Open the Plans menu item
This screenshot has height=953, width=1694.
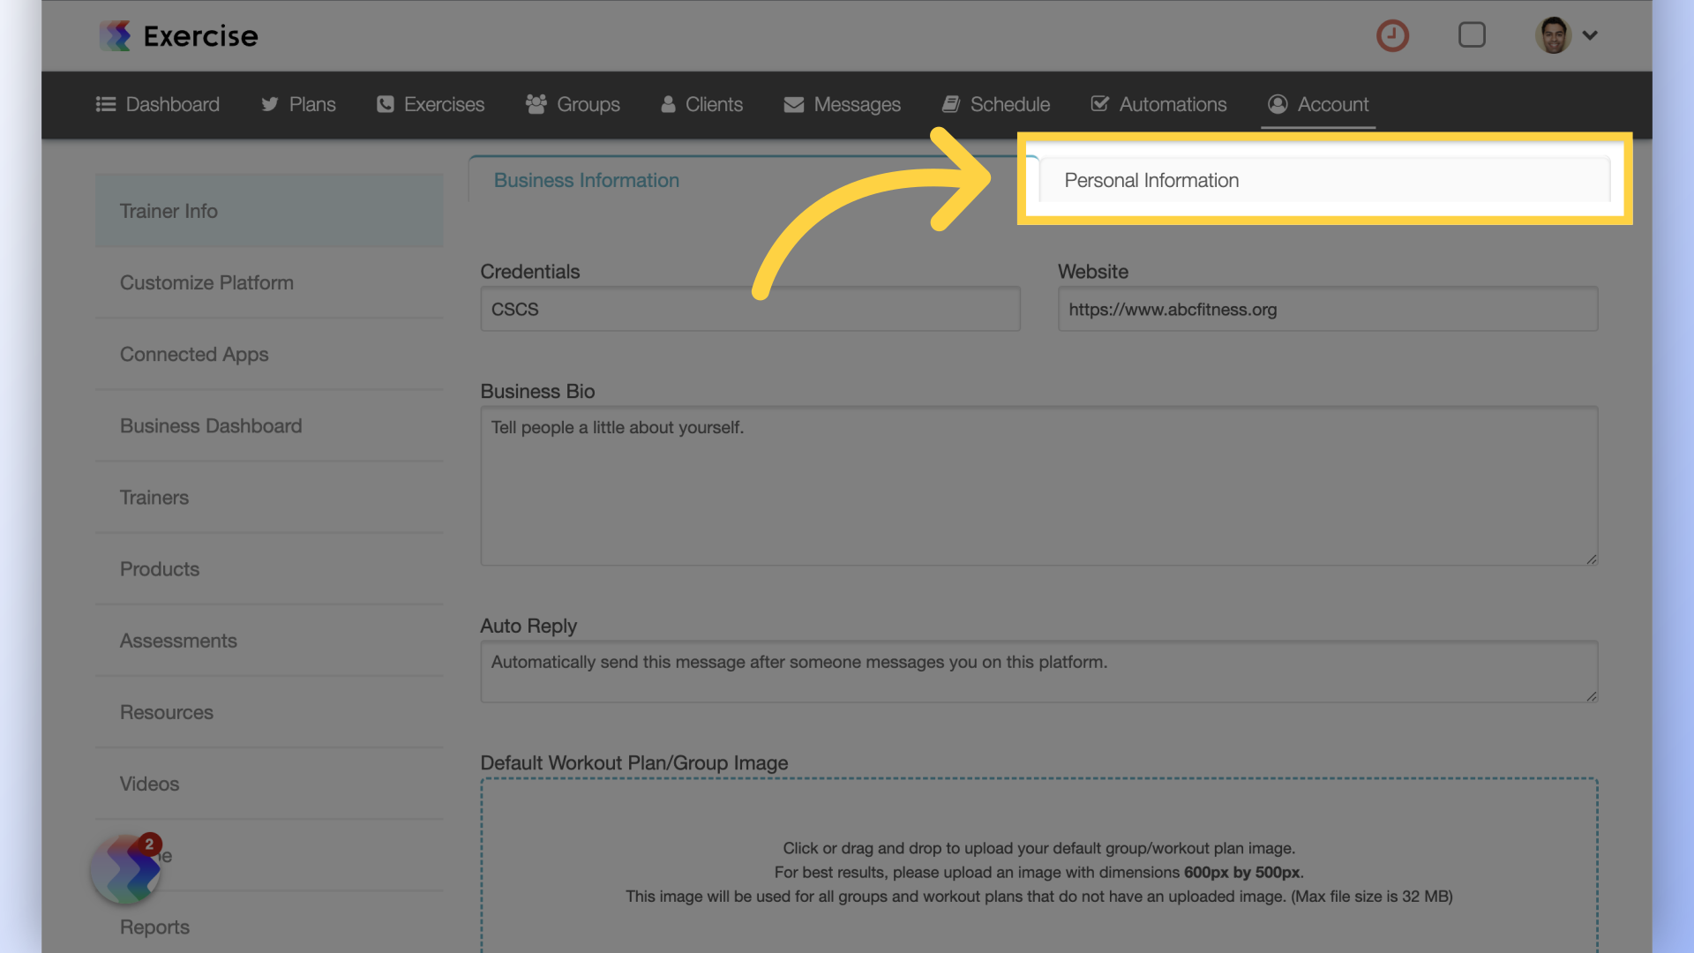click(x=298, y=104)
